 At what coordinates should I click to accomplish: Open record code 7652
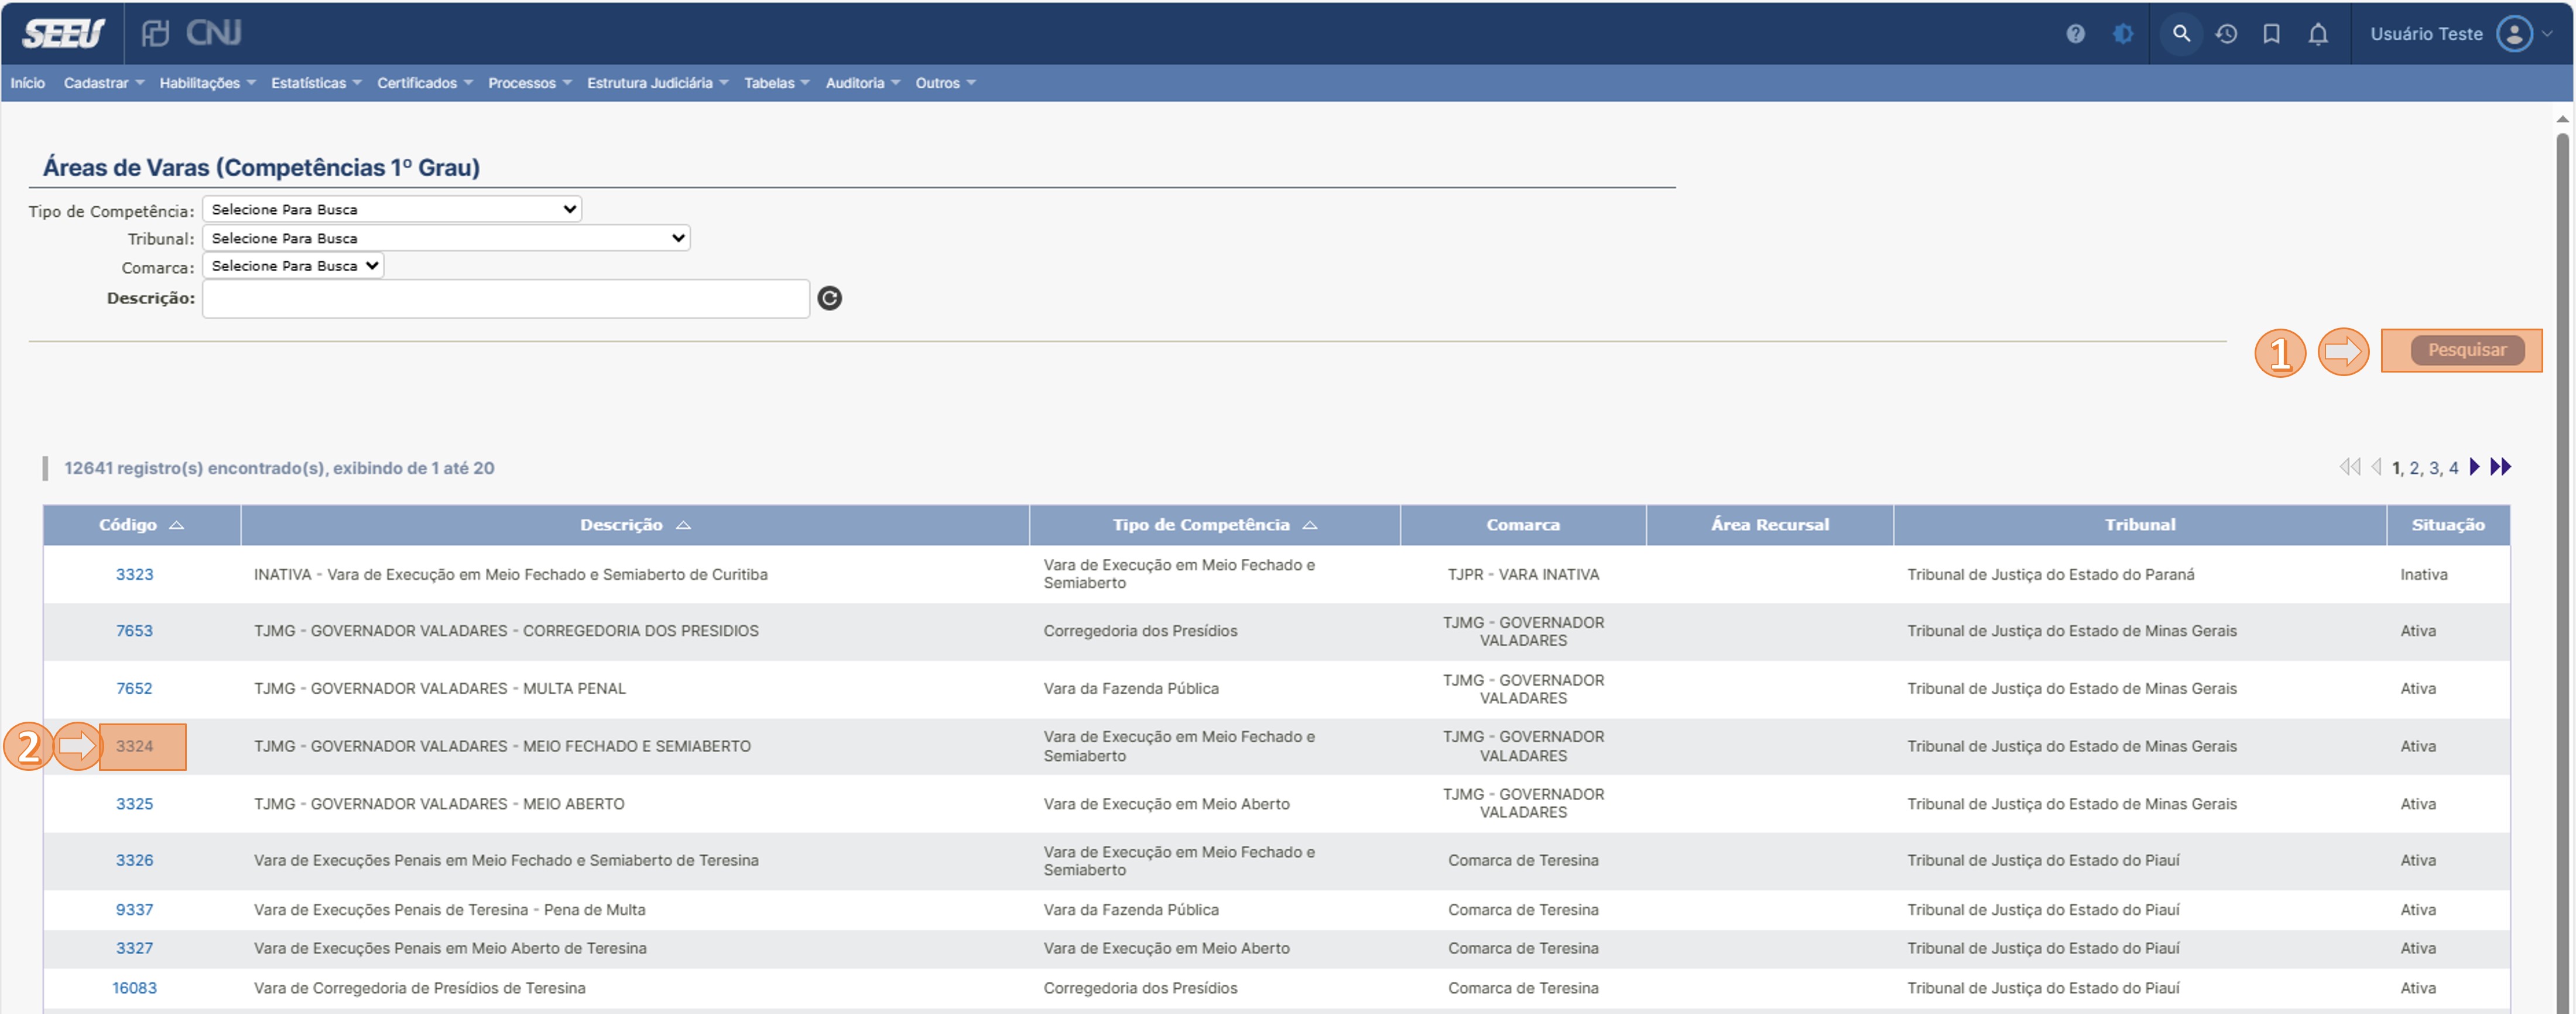[x=134, y=689]
